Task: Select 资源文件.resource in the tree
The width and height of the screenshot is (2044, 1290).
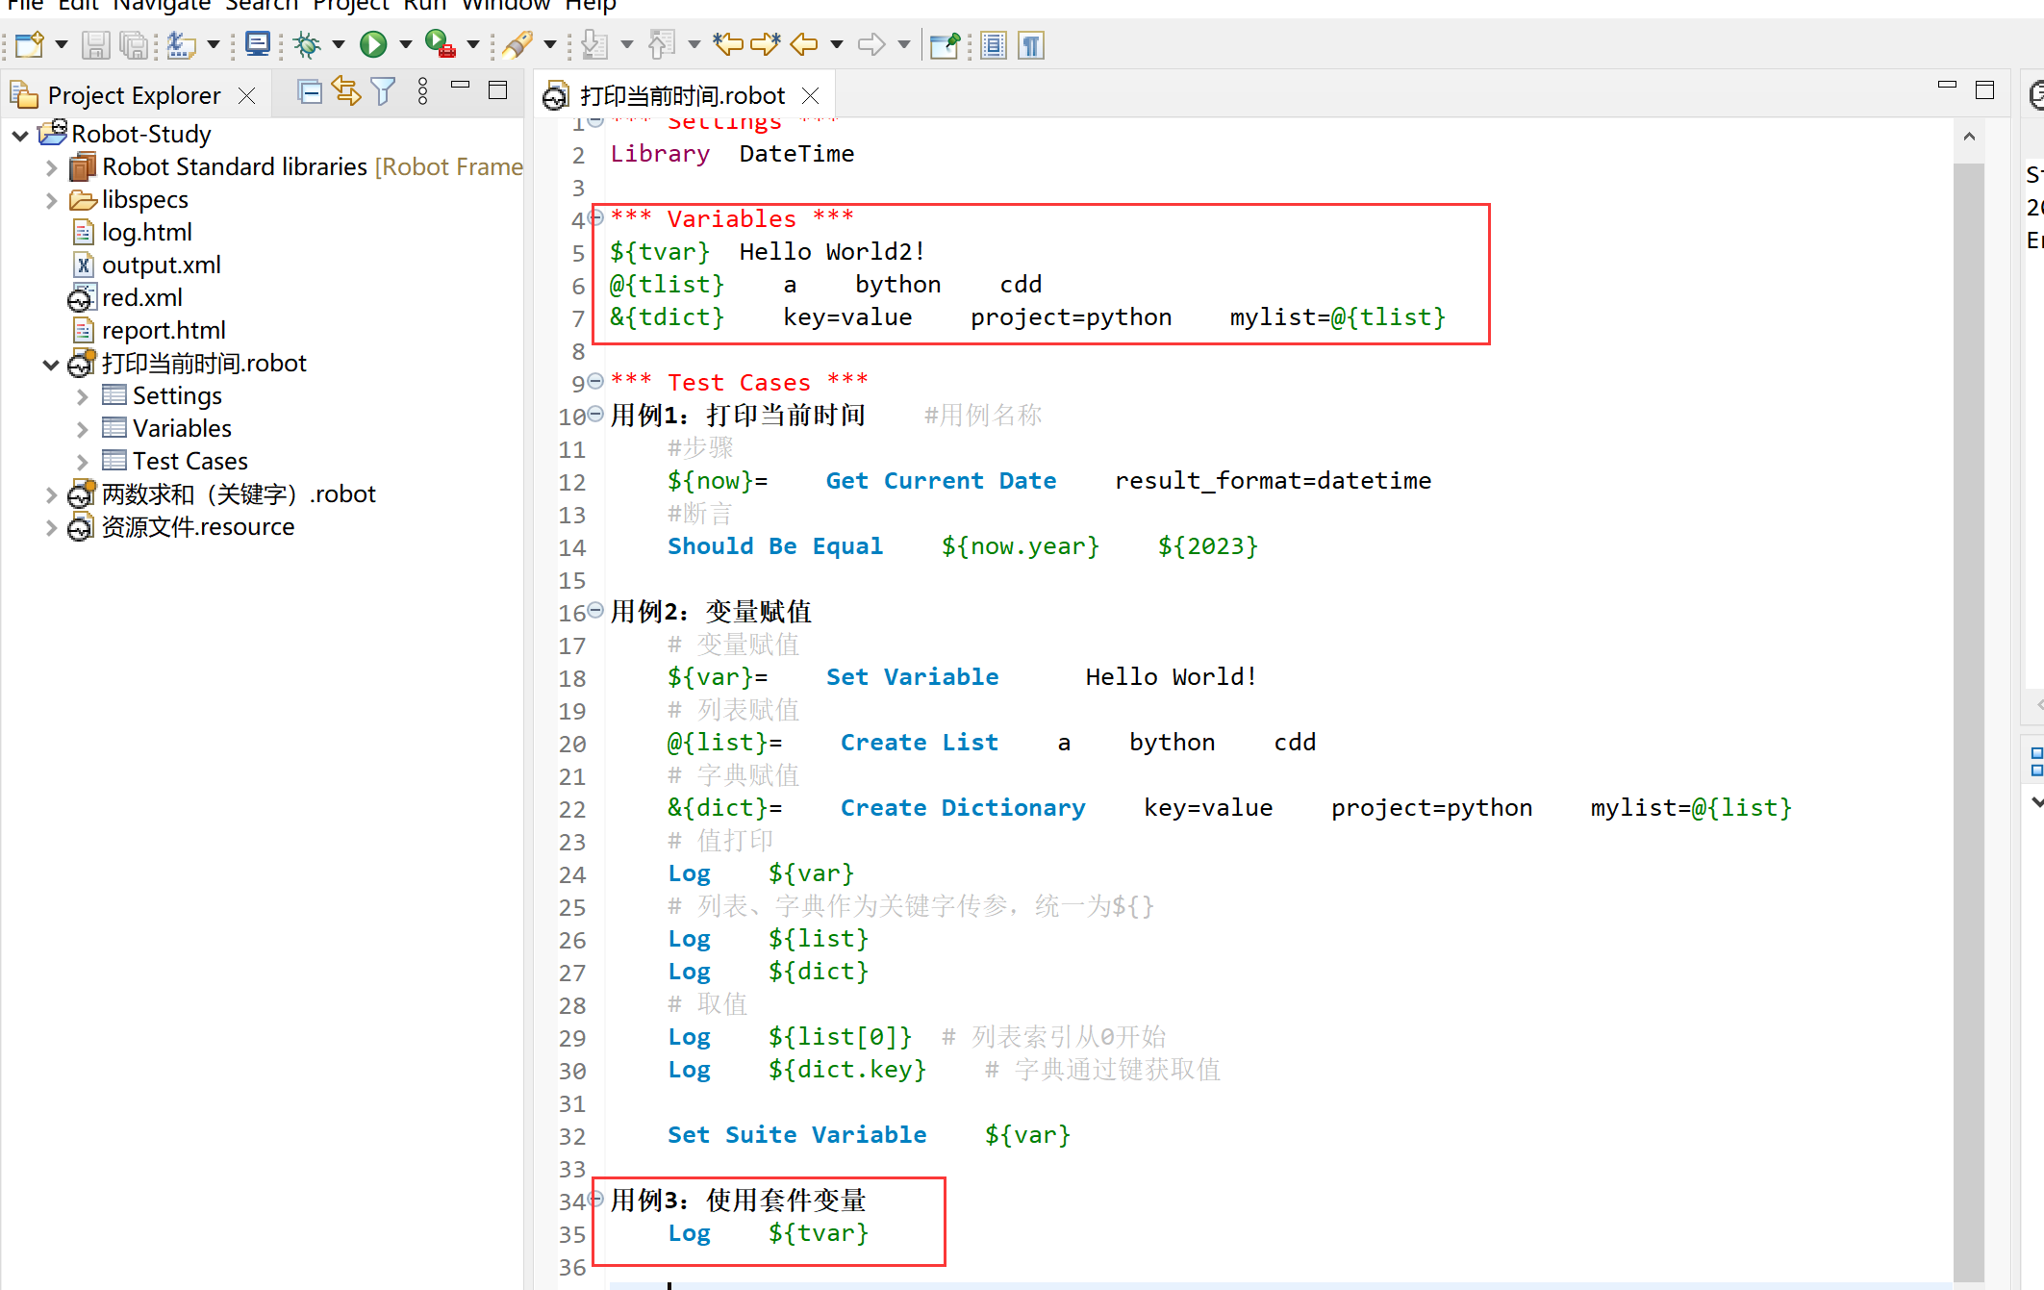Action: [197, 526]
